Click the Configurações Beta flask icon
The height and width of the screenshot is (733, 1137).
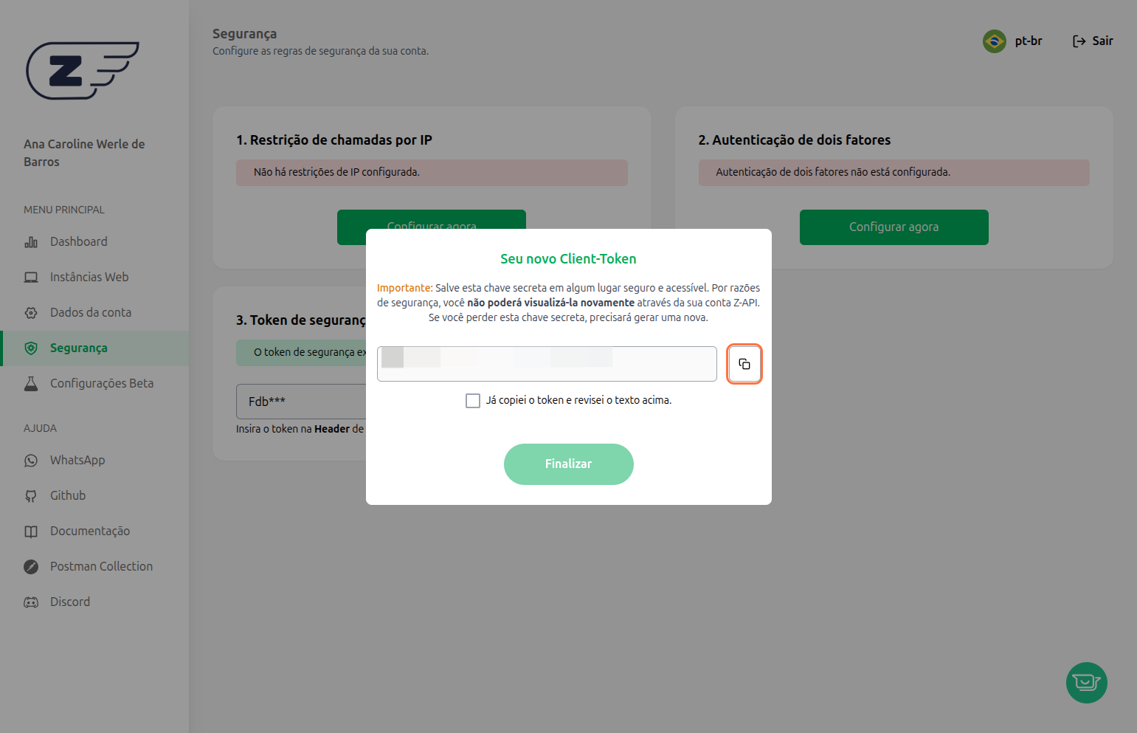31,384
